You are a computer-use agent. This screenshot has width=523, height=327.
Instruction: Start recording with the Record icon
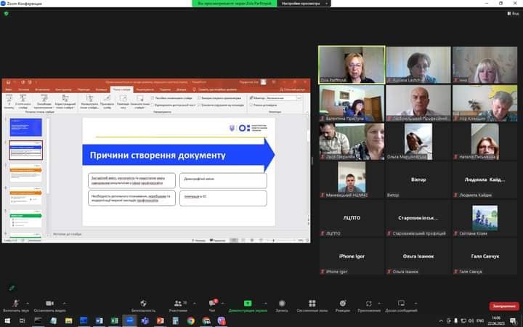pyautogui.click(x=282, y=302)
